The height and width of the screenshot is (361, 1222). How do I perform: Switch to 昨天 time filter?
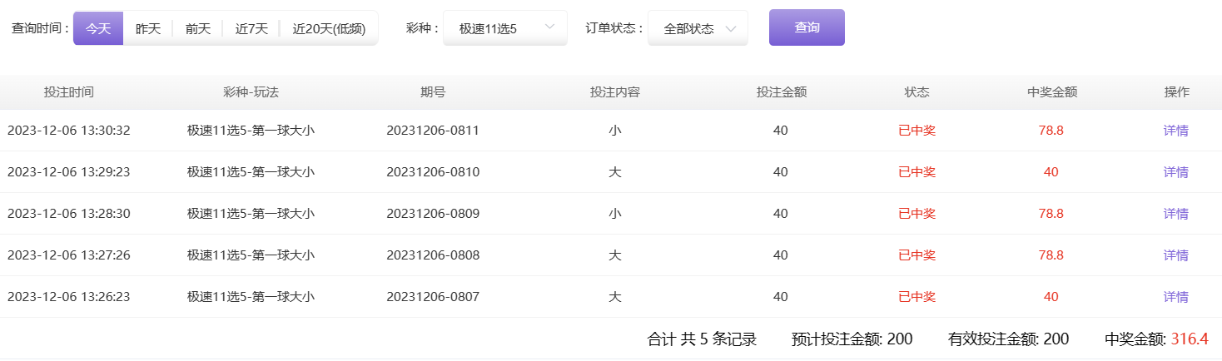click(x=148, y=28)
